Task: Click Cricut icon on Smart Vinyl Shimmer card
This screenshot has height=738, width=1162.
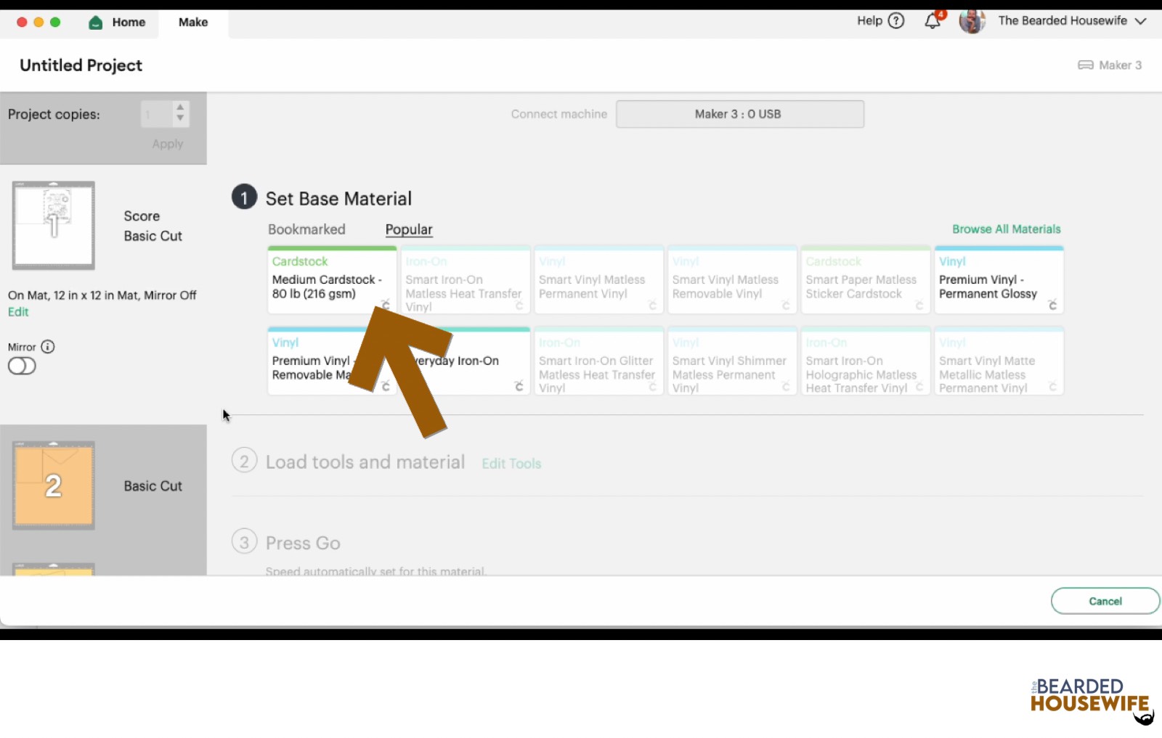Action: point(786,386)
